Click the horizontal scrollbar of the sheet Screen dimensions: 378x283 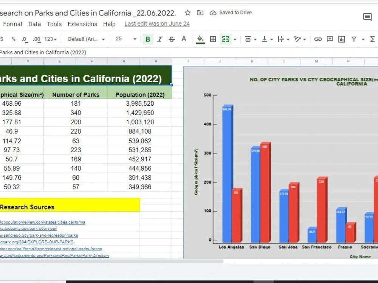coord(112,261)
